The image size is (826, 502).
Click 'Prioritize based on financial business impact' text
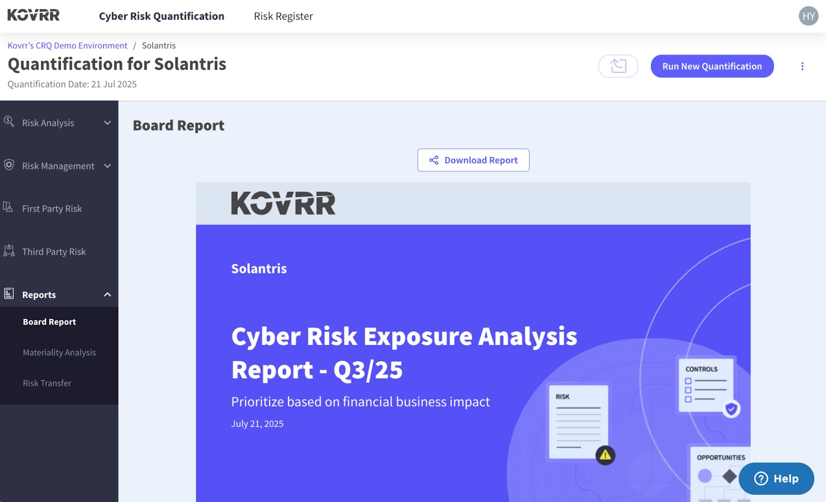(x=360, y=402)
